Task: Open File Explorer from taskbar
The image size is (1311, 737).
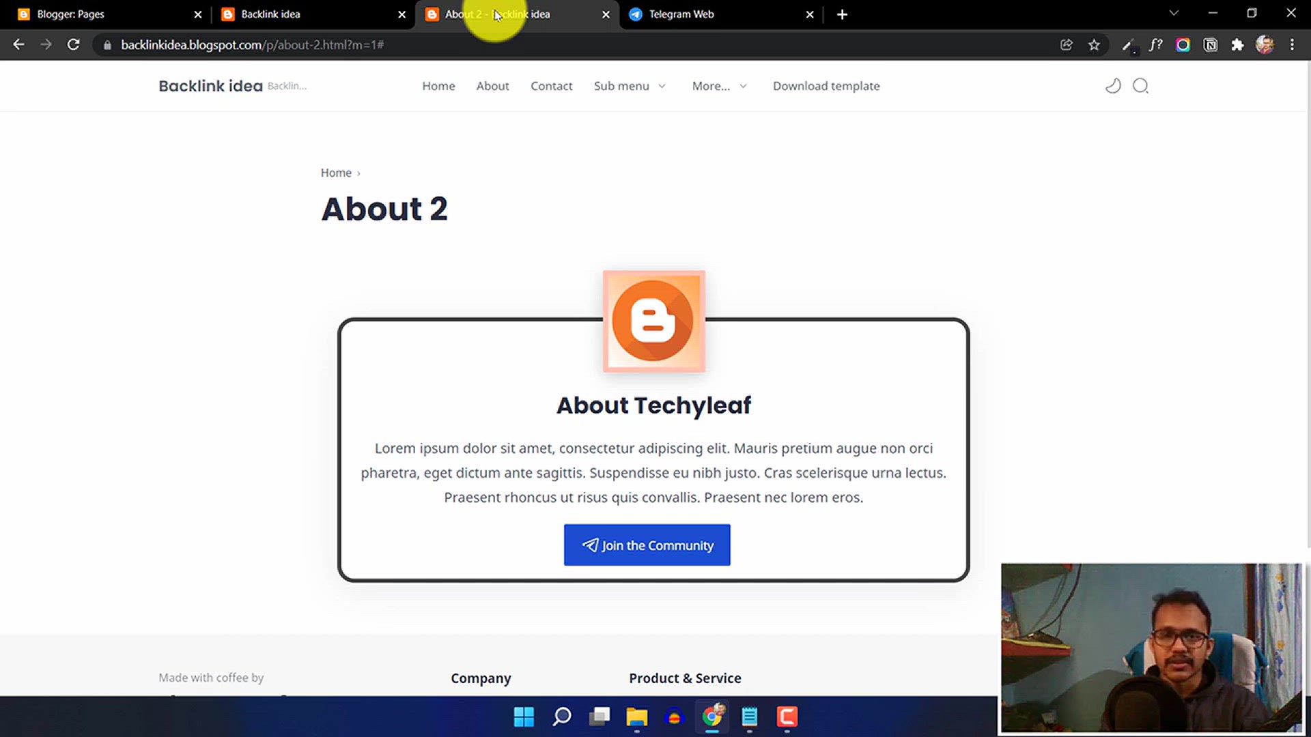Action: (637, 717)
